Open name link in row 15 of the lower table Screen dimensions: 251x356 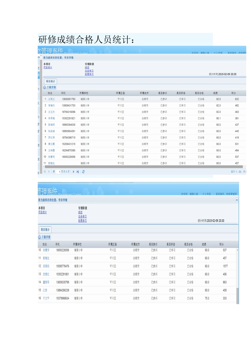pos(45,290)
